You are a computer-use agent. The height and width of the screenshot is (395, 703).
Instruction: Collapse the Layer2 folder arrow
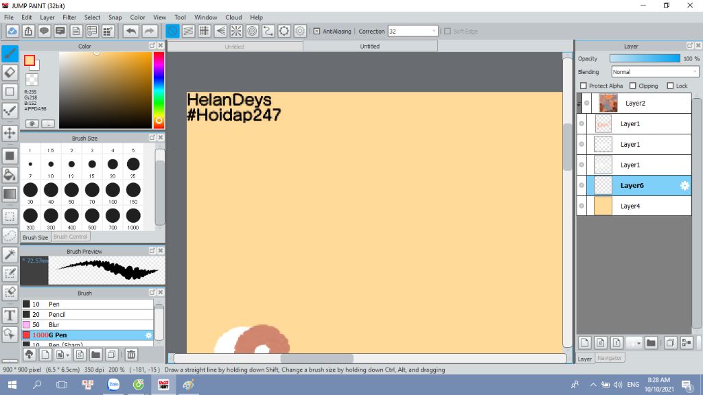pyautogui.click(x=579, y=104)
